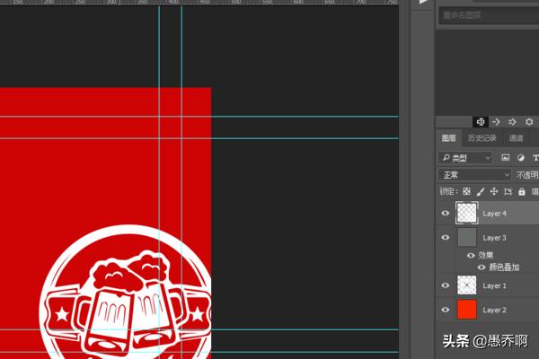
Task: Click the gear settings icon above the layers panel
Action: (528, 122)
